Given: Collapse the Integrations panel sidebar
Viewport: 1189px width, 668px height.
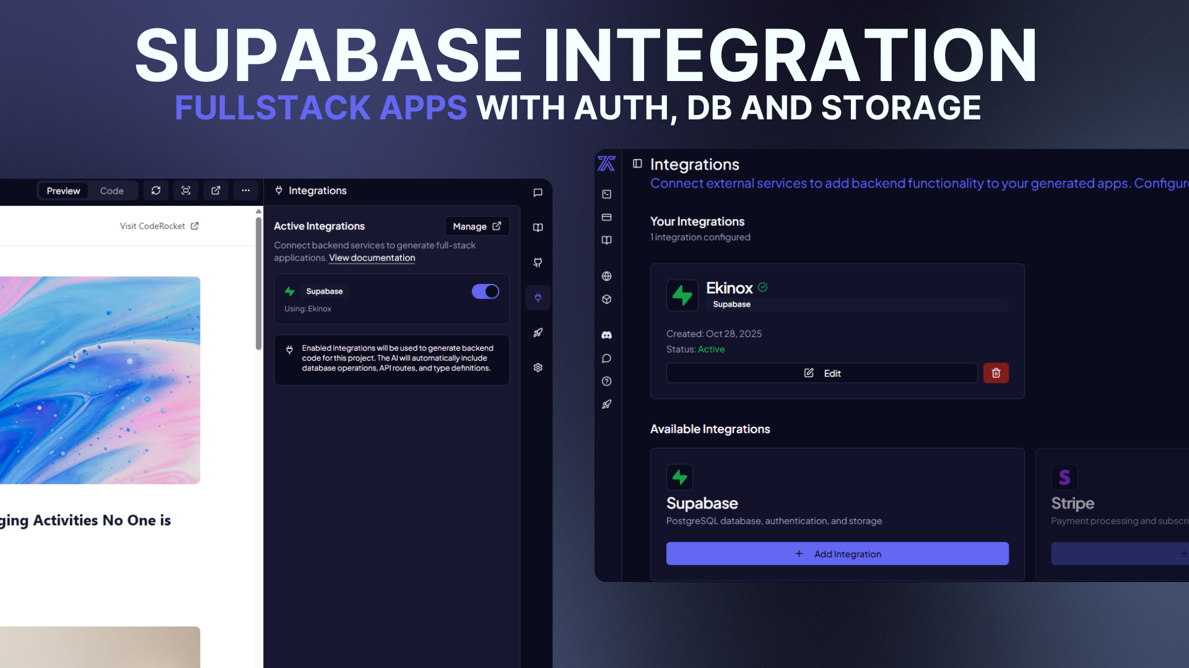Looking at the screenshot, I should pos(637,163).
